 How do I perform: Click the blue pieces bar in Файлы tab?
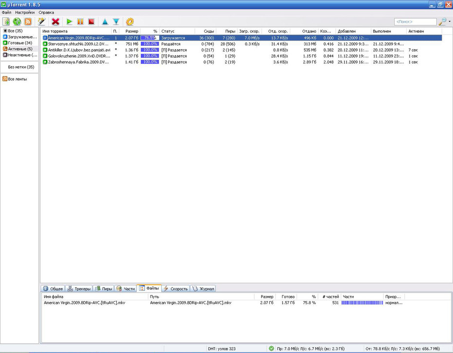click(x=362, y=303)
